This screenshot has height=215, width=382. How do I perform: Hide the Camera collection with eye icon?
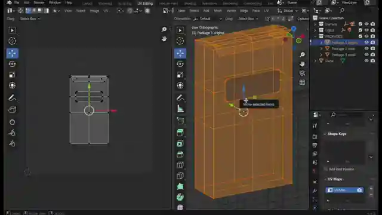coord(366,24)
